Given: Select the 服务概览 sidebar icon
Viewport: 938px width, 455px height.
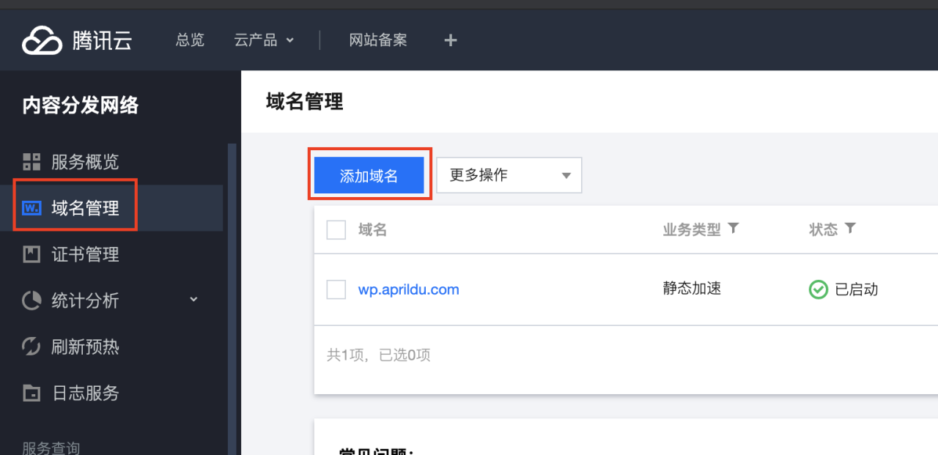Looking at the screenshot, I should click(32, 161).
